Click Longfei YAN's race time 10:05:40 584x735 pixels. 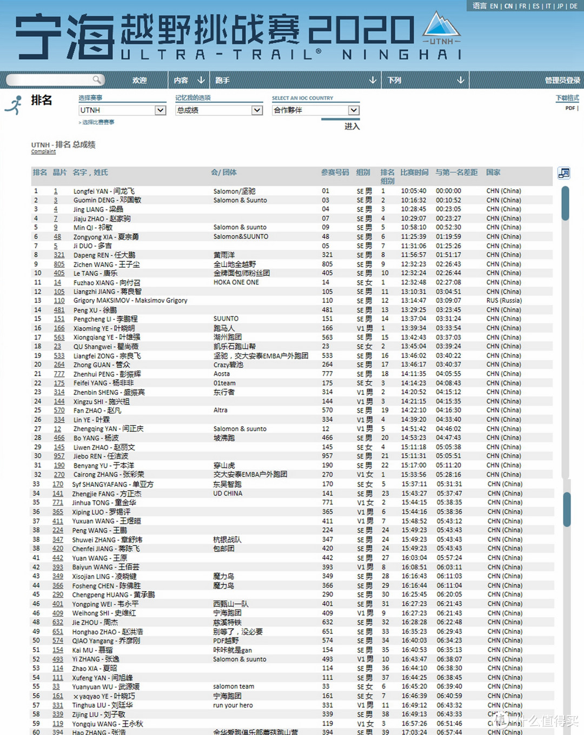click(414, 191)
